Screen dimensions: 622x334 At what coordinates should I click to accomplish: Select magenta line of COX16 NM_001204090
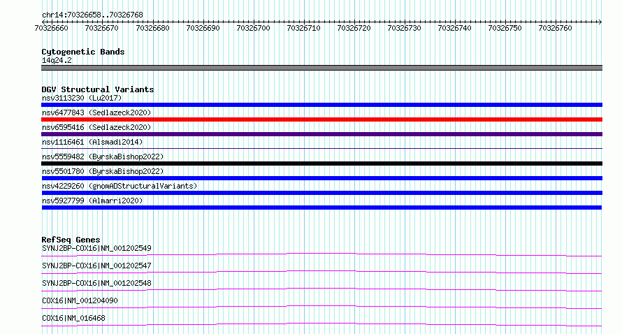coord(321,307)
